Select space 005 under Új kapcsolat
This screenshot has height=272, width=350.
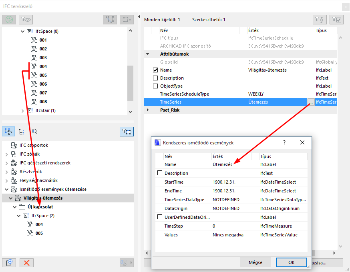tap(39, 234)
